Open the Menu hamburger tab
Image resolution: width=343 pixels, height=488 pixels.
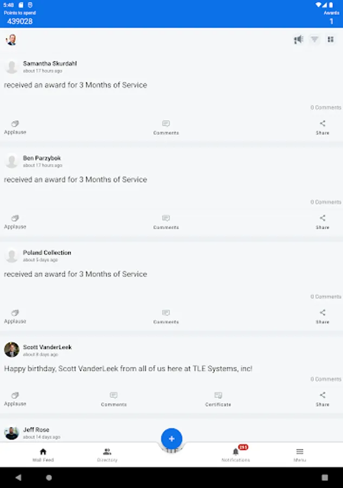click(x=300, y=455)
